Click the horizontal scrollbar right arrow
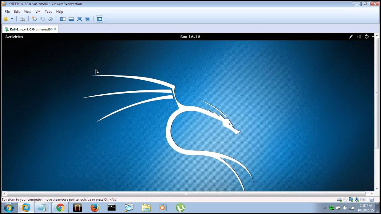The image size is (381, 214). click(x=372, y=193)
